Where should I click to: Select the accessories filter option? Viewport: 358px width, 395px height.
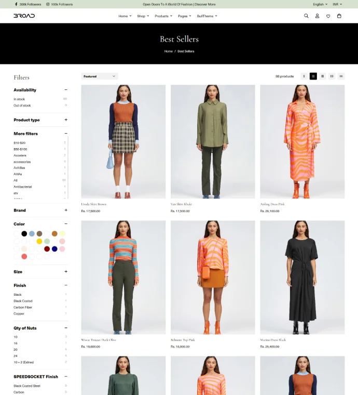22,162
